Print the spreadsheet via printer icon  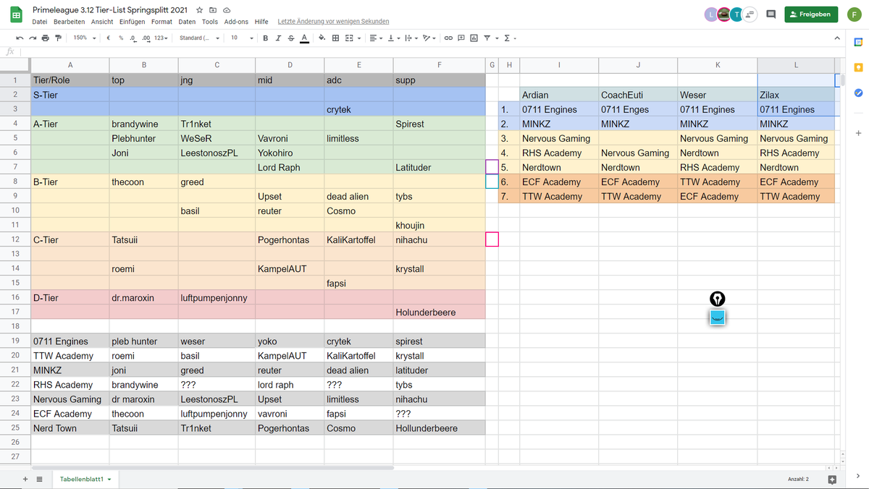[46, 38]
